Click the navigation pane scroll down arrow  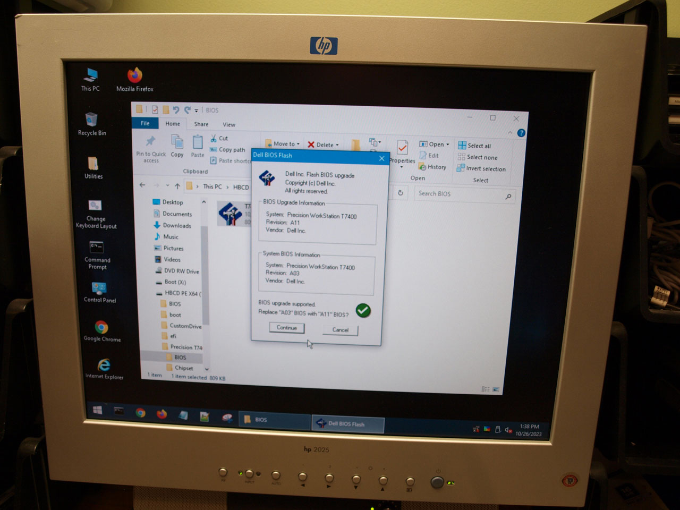click(x=207, y=369)
